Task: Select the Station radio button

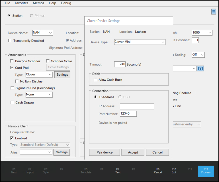Action: [9, 15]
